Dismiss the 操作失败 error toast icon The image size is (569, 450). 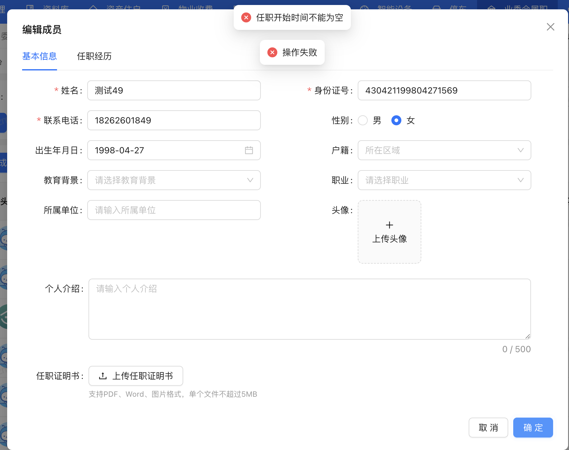click(x=272, y=52)
